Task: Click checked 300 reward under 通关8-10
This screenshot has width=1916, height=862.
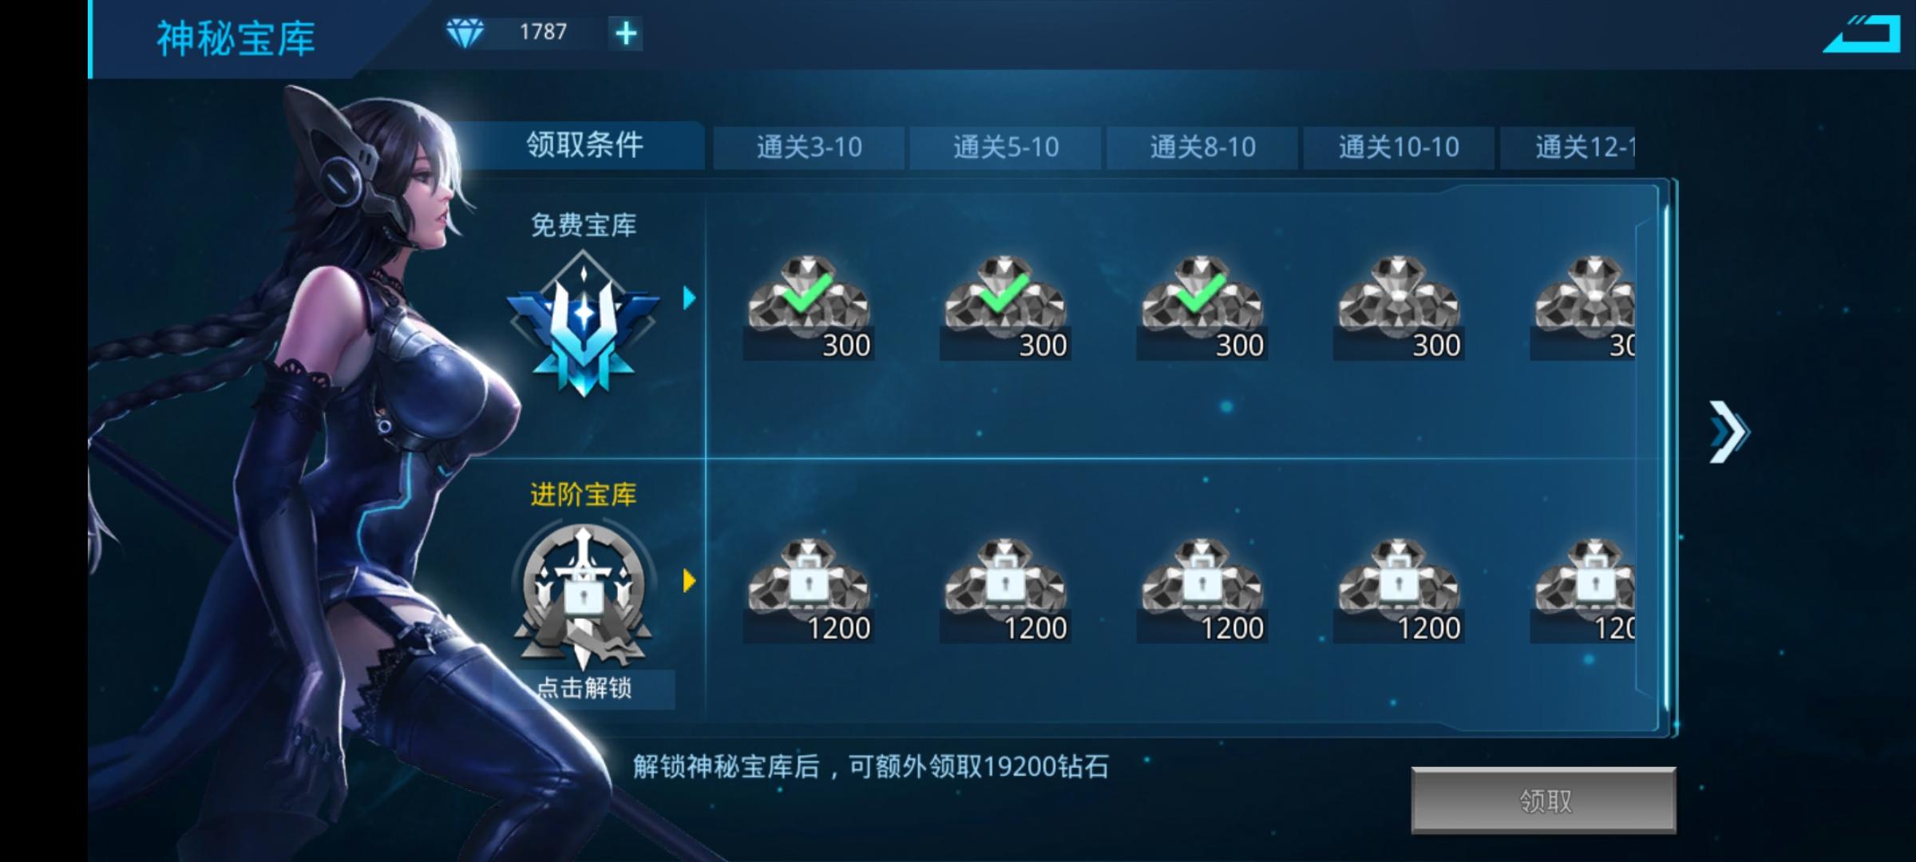Action: click(1202, 308)
